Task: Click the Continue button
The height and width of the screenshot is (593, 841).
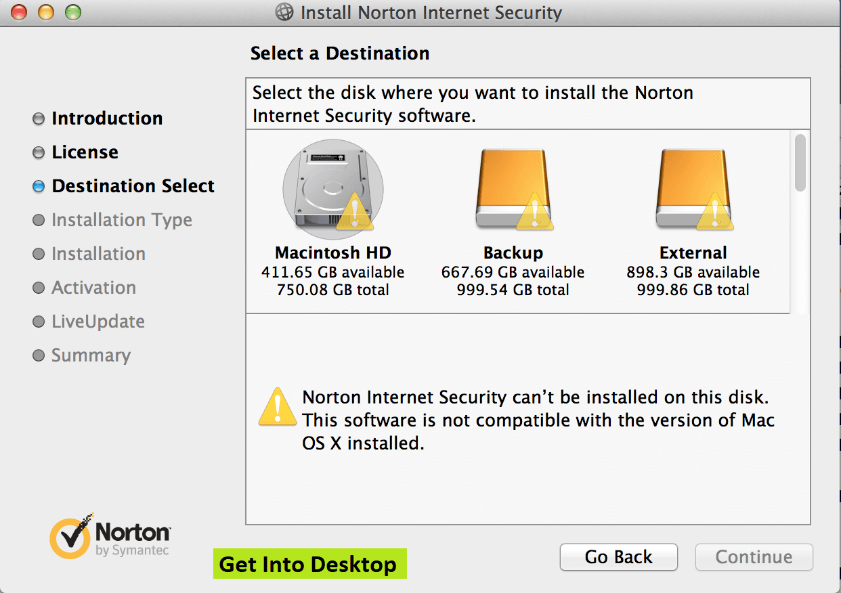Action: click(754, 557)
